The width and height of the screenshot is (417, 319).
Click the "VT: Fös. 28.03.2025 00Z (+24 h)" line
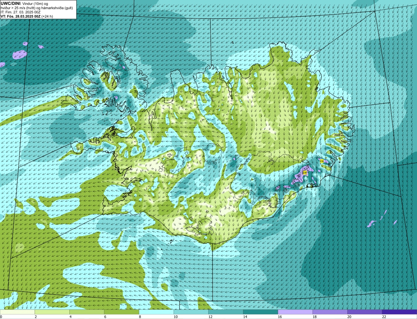pos(27,16)
